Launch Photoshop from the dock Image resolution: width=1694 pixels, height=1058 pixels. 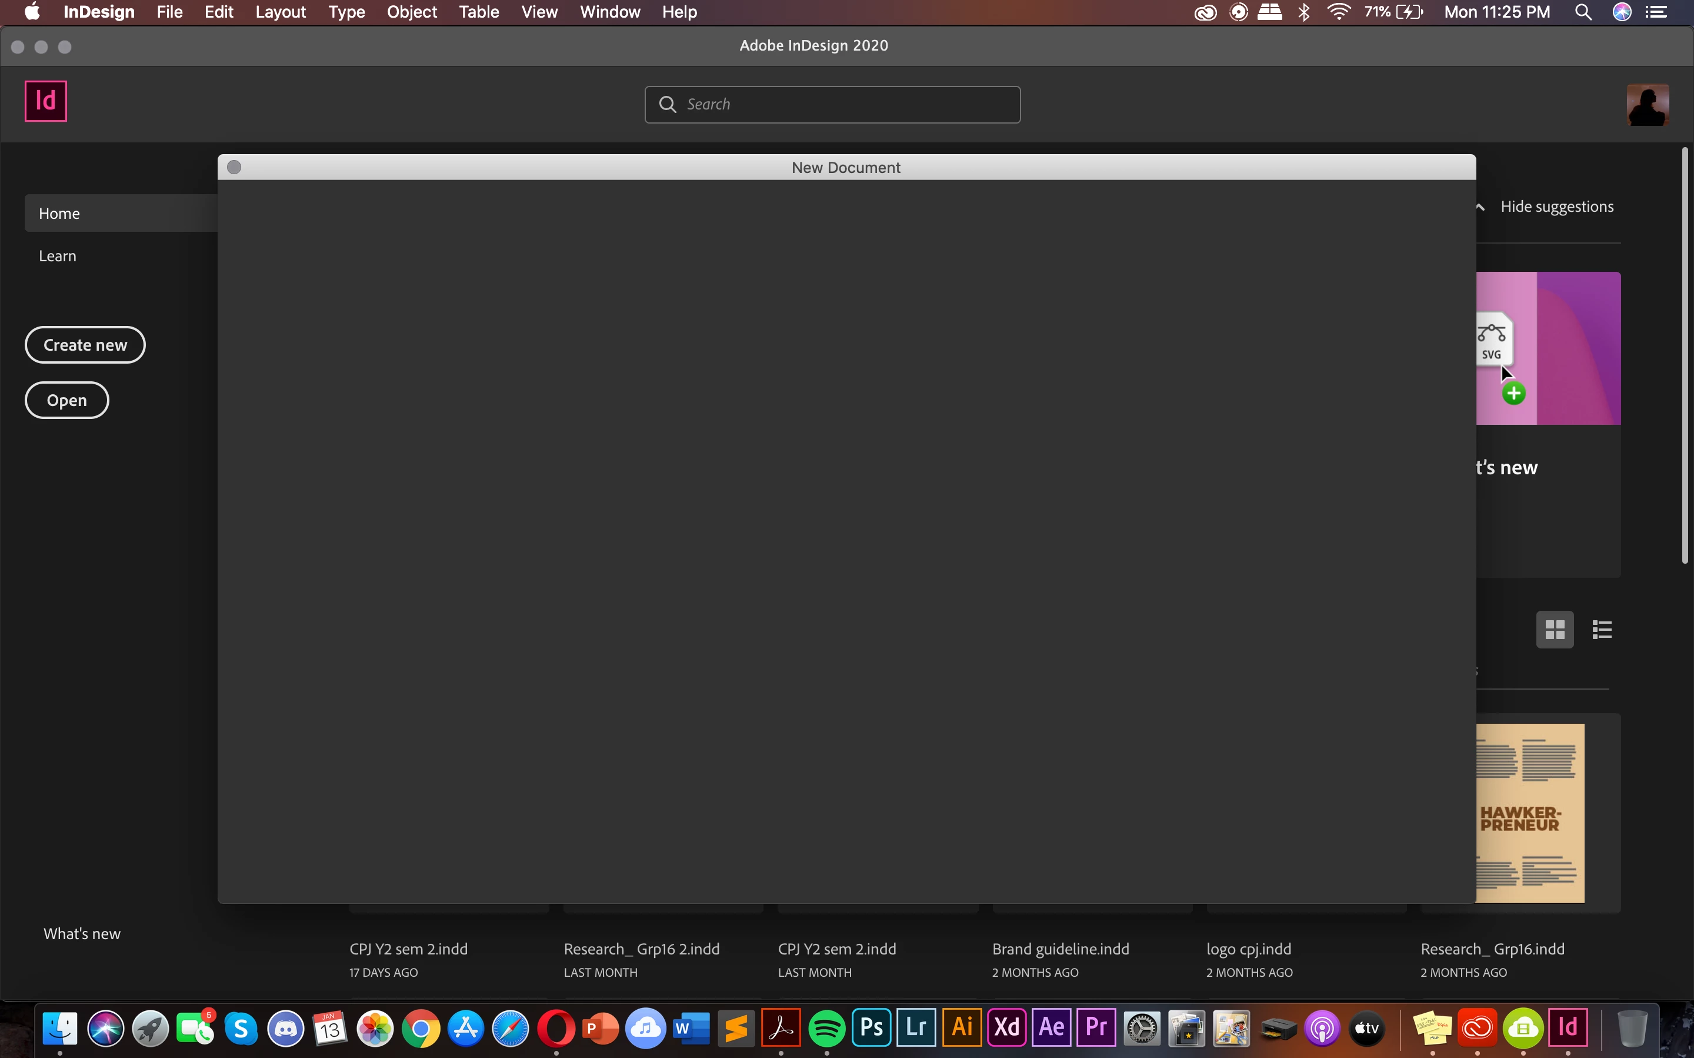(x=871, y=1028)
